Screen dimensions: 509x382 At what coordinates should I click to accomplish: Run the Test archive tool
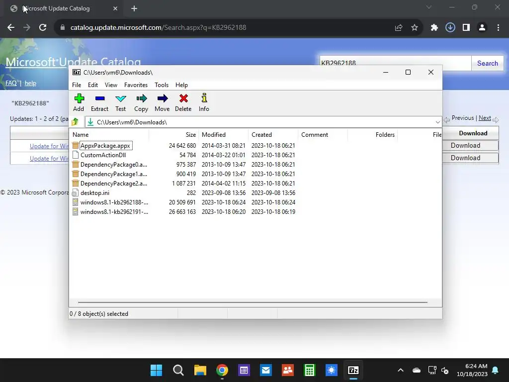pyautogui.click(x=120, y=98)
